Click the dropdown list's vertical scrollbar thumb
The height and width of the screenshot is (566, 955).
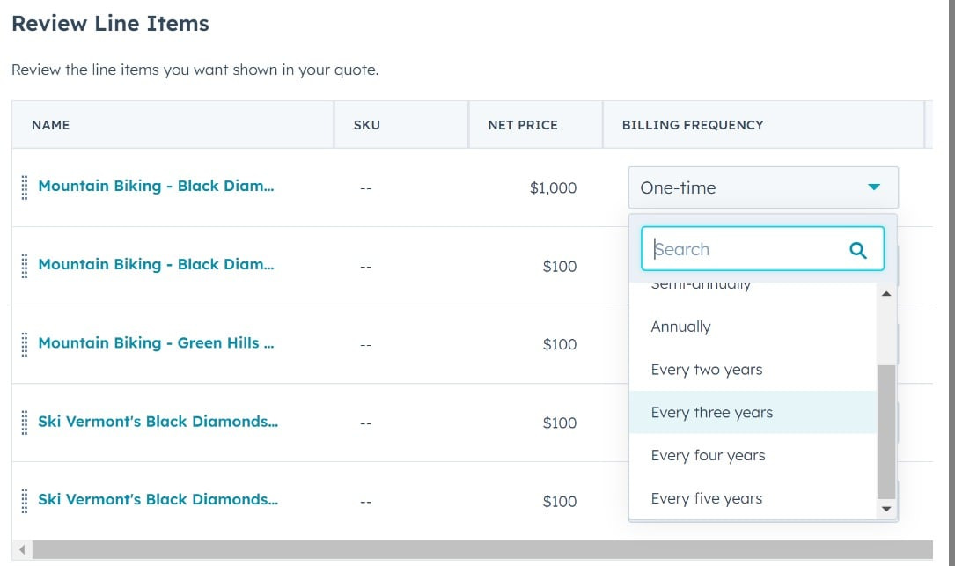point(886,432)
